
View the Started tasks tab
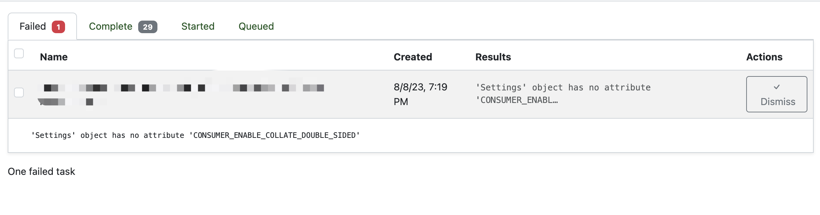click(198, 26)
